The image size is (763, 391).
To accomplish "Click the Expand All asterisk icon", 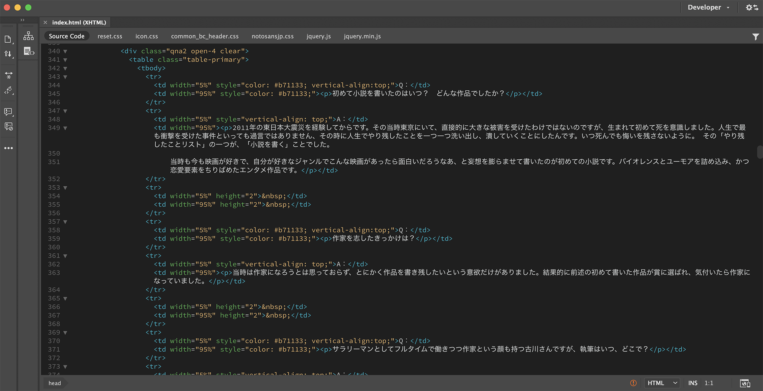I will tap(8, 75).
